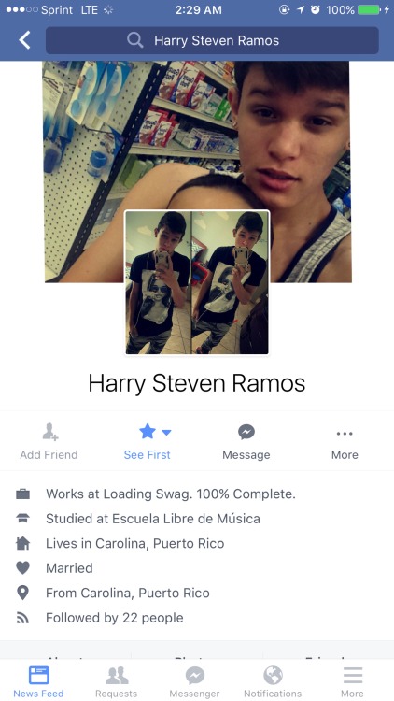This screenshot has height=701, width=394.
Task: Expand the See First dropdown arrow
Action: 166,433
